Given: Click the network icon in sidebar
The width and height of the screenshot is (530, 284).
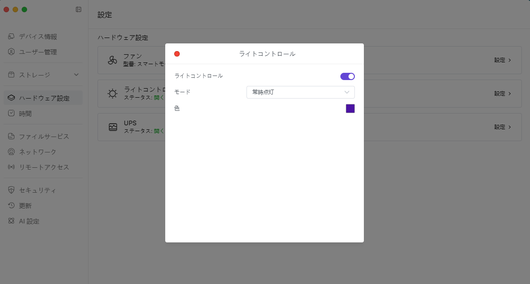Looking at the screenshot, I should coord(11,152).
